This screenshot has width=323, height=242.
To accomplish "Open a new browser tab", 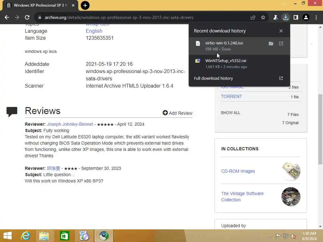I will pos(85,5).
